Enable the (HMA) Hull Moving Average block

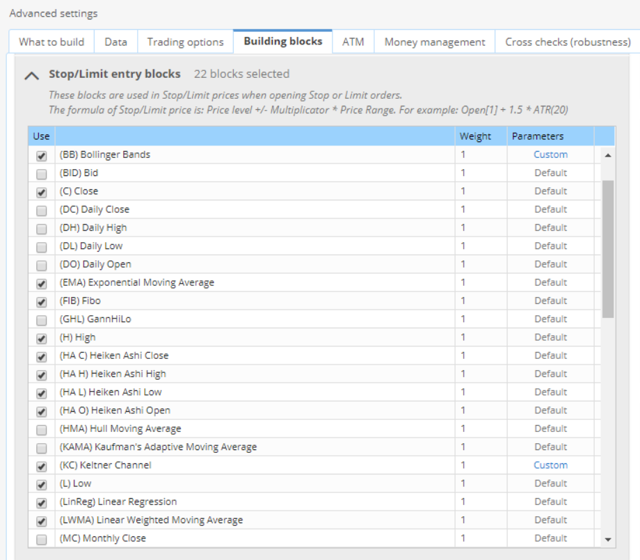point(42,430)
